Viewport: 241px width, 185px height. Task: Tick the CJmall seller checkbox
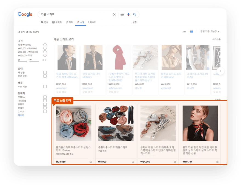tap(45, 111)
